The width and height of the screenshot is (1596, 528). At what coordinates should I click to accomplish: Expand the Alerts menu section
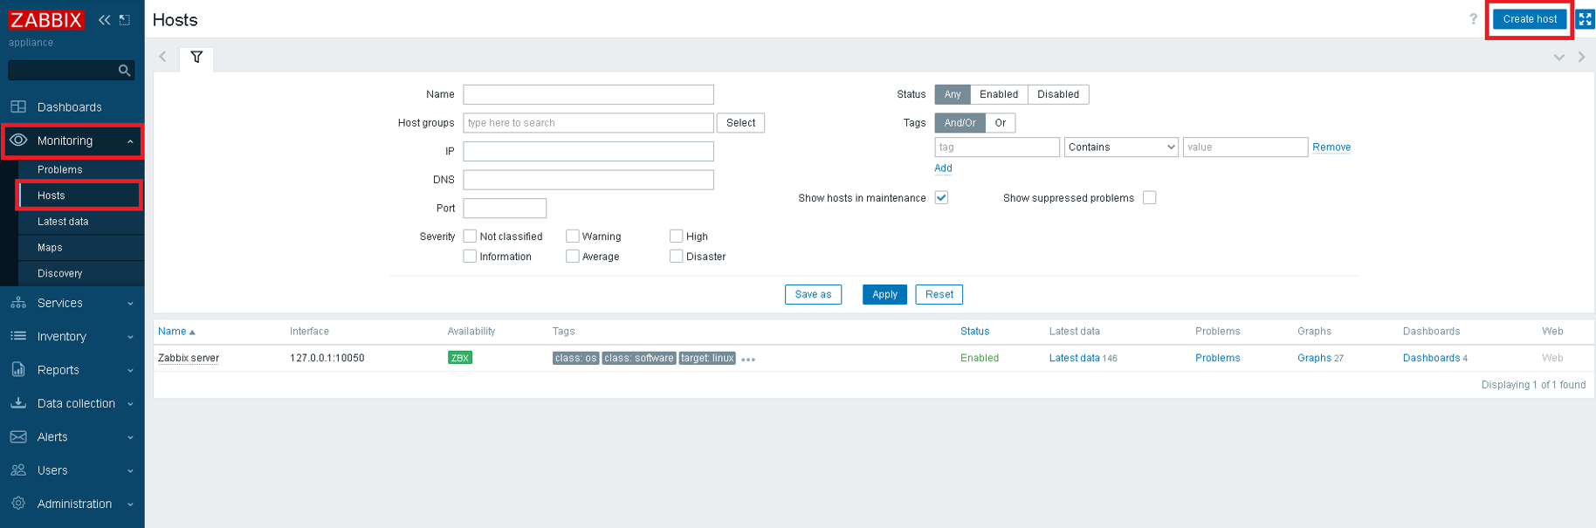130,437
